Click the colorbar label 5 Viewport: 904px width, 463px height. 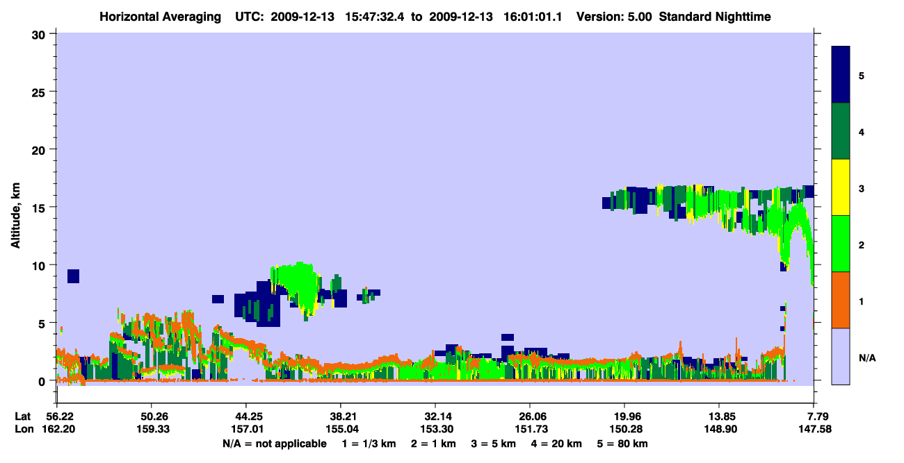click(x=862, y=75)
